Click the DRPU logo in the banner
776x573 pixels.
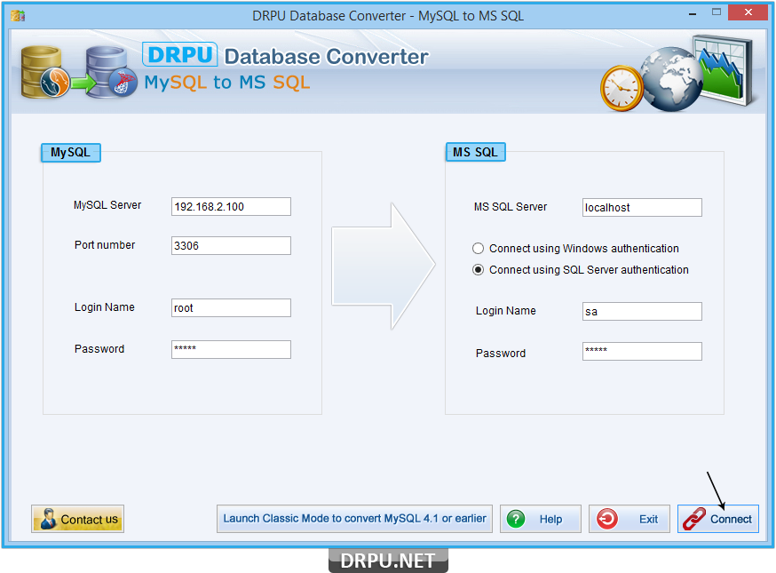180,54
